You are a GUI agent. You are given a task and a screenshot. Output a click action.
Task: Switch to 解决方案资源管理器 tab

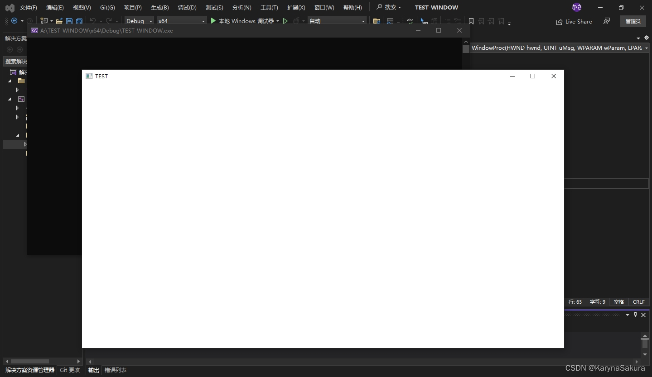click(x=30, y=370)
